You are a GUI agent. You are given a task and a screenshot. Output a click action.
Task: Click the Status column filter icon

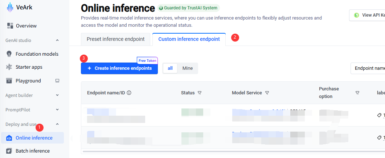tap(200, 93)
